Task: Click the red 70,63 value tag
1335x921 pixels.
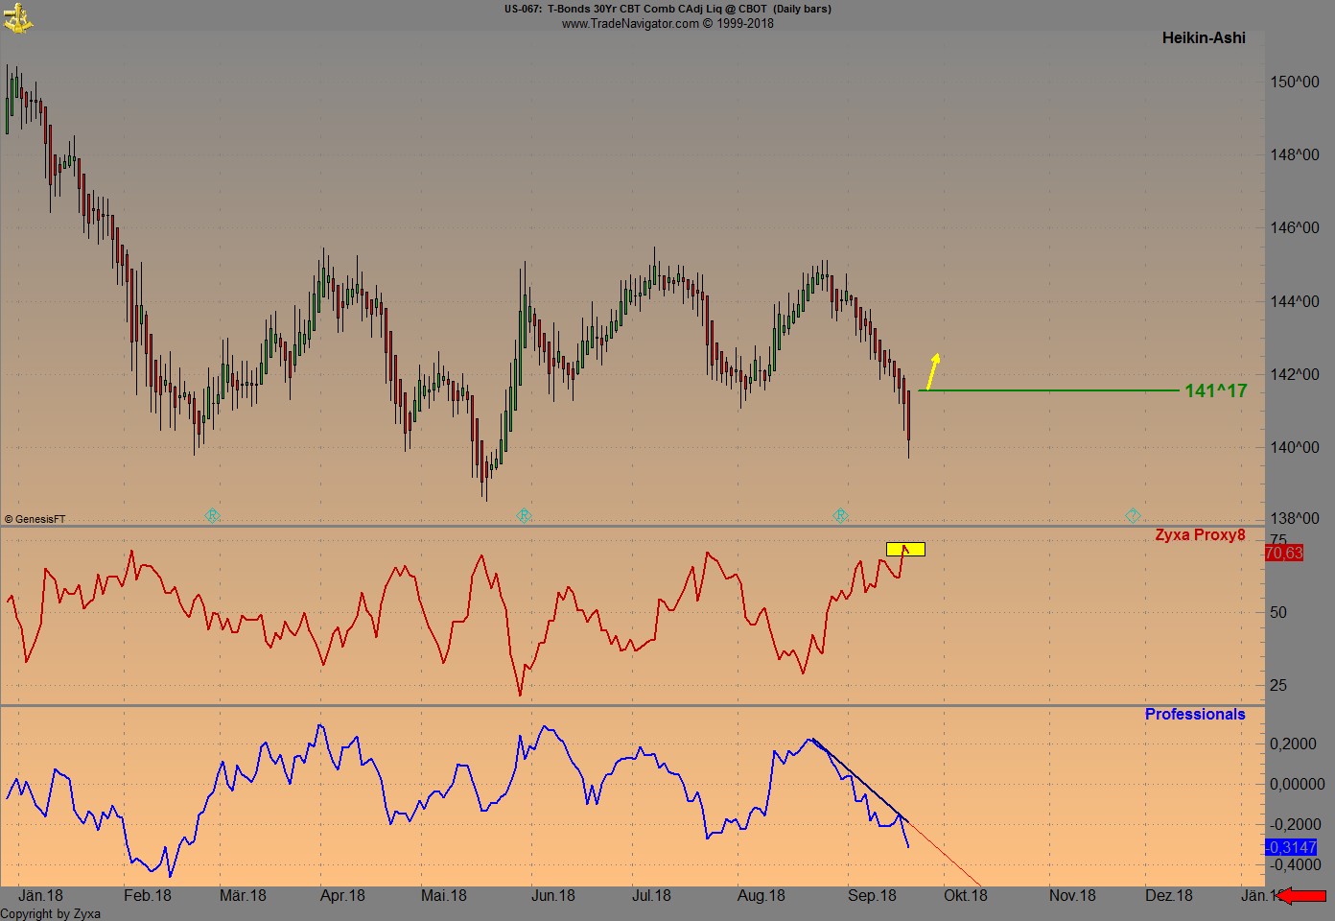Action: click(x=1284, y=554)
